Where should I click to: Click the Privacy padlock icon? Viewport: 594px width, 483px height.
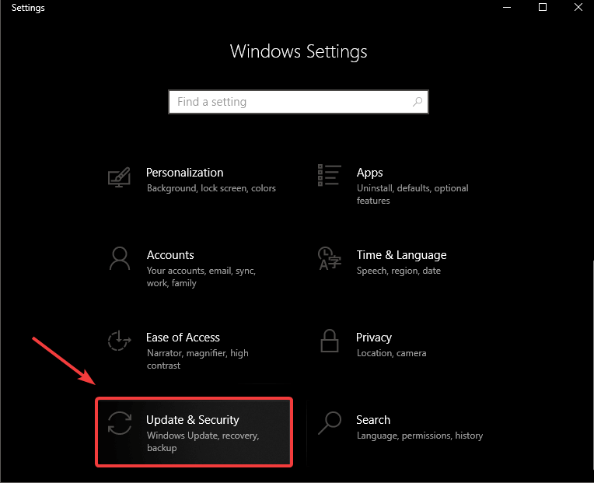pos(330,341)
